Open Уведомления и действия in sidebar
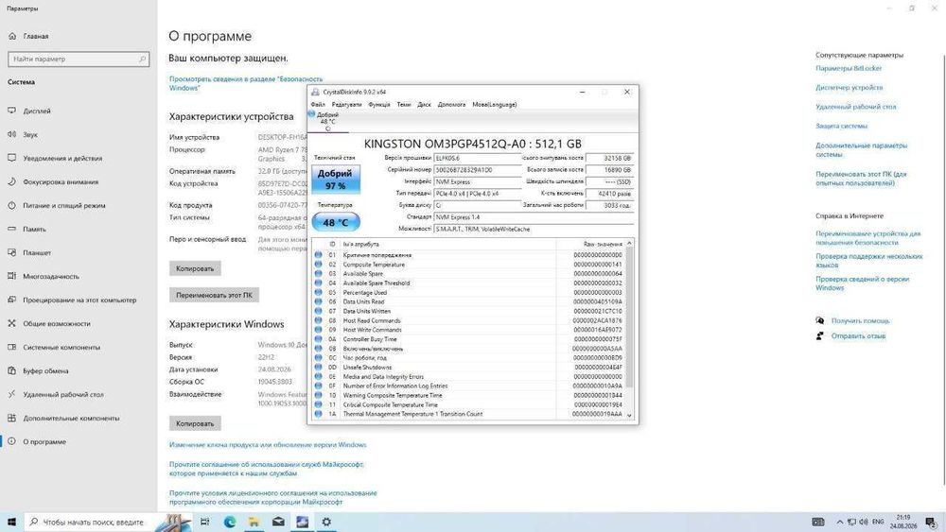The image size is (946, 532). pos(62,158)
